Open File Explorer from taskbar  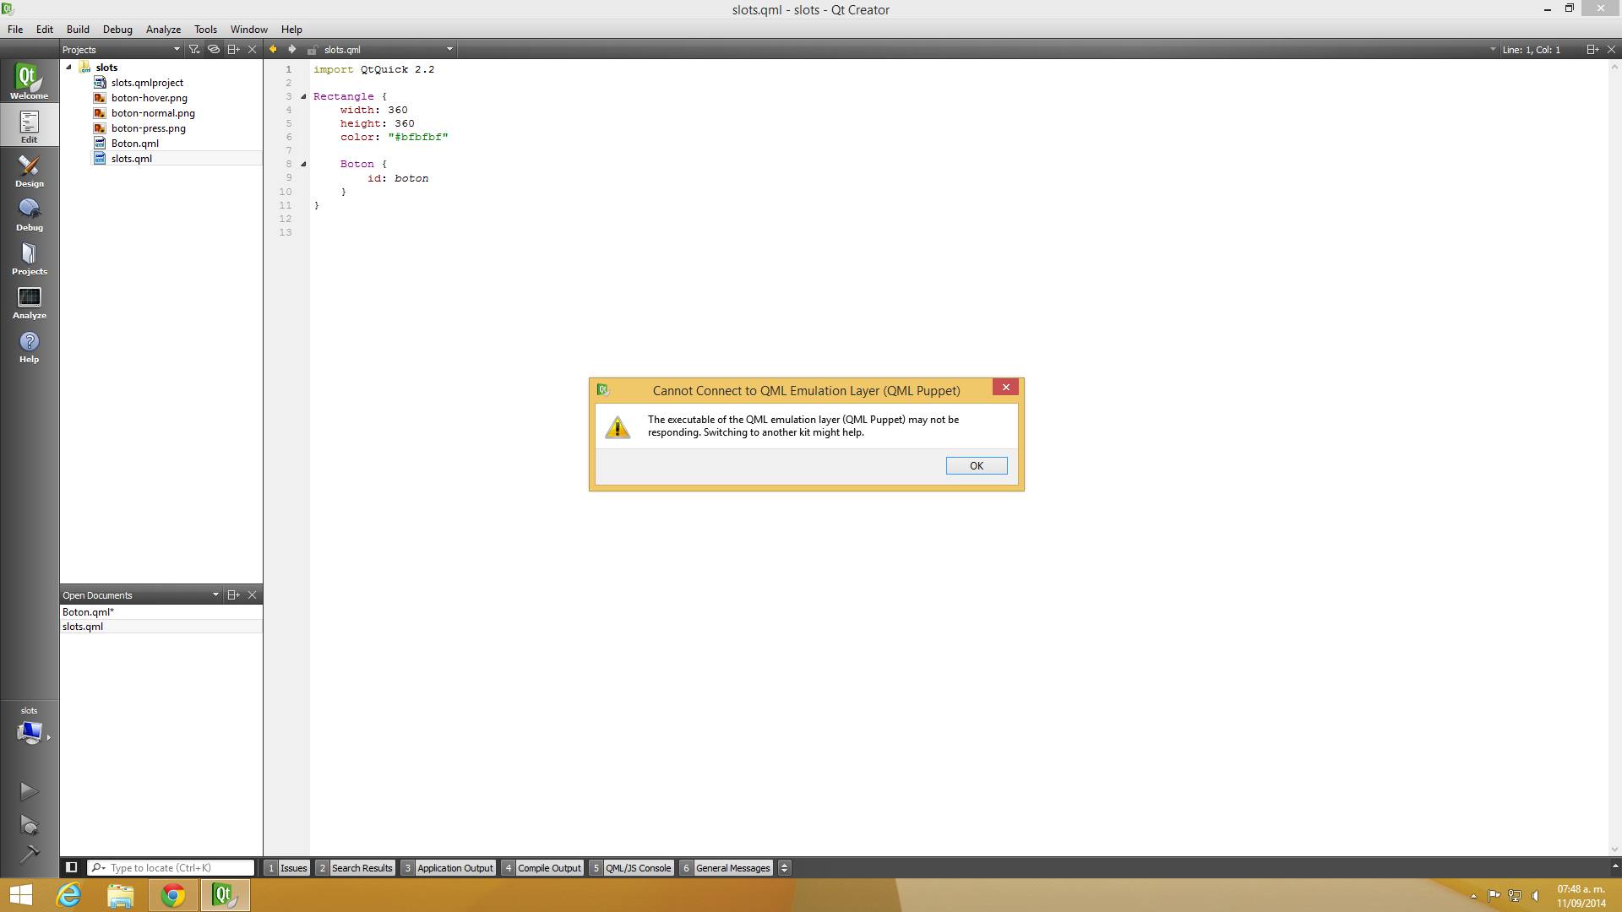[121, 895]
